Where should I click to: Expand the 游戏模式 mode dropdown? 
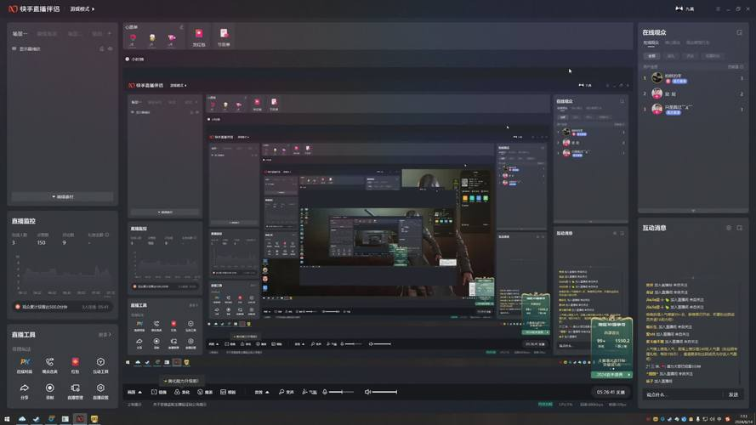point(82,9)
